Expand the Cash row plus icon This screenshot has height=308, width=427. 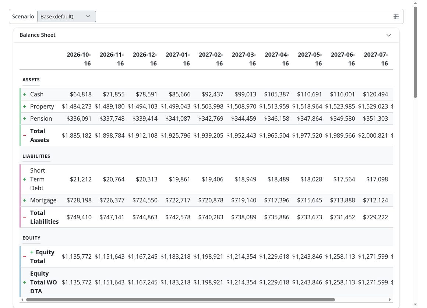[25, 94]
